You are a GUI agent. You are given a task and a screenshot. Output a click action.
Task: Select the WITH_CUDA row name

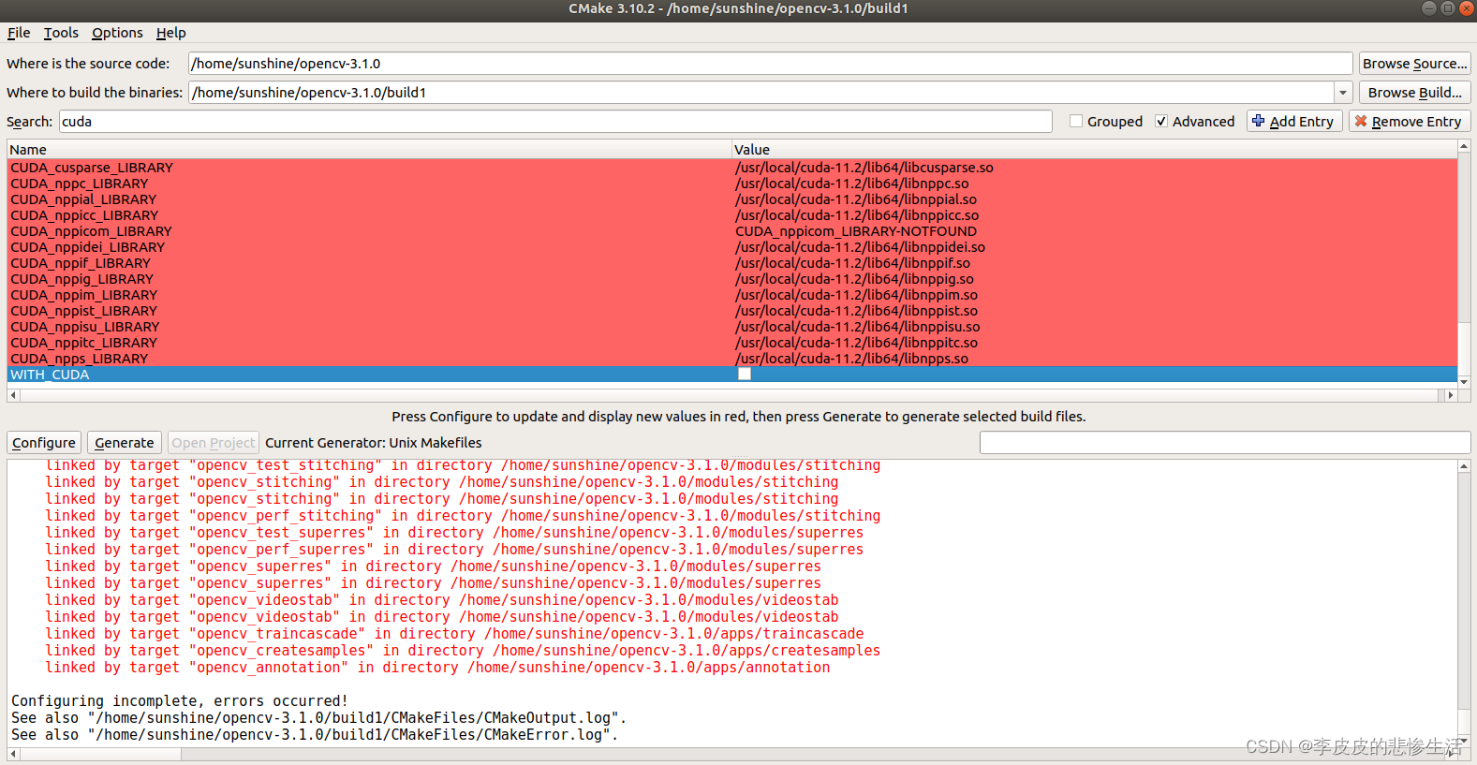pos(50,375)
